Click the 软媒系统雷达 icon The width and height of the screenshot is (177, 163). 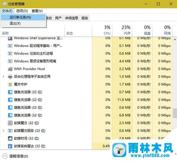(10, 146)
